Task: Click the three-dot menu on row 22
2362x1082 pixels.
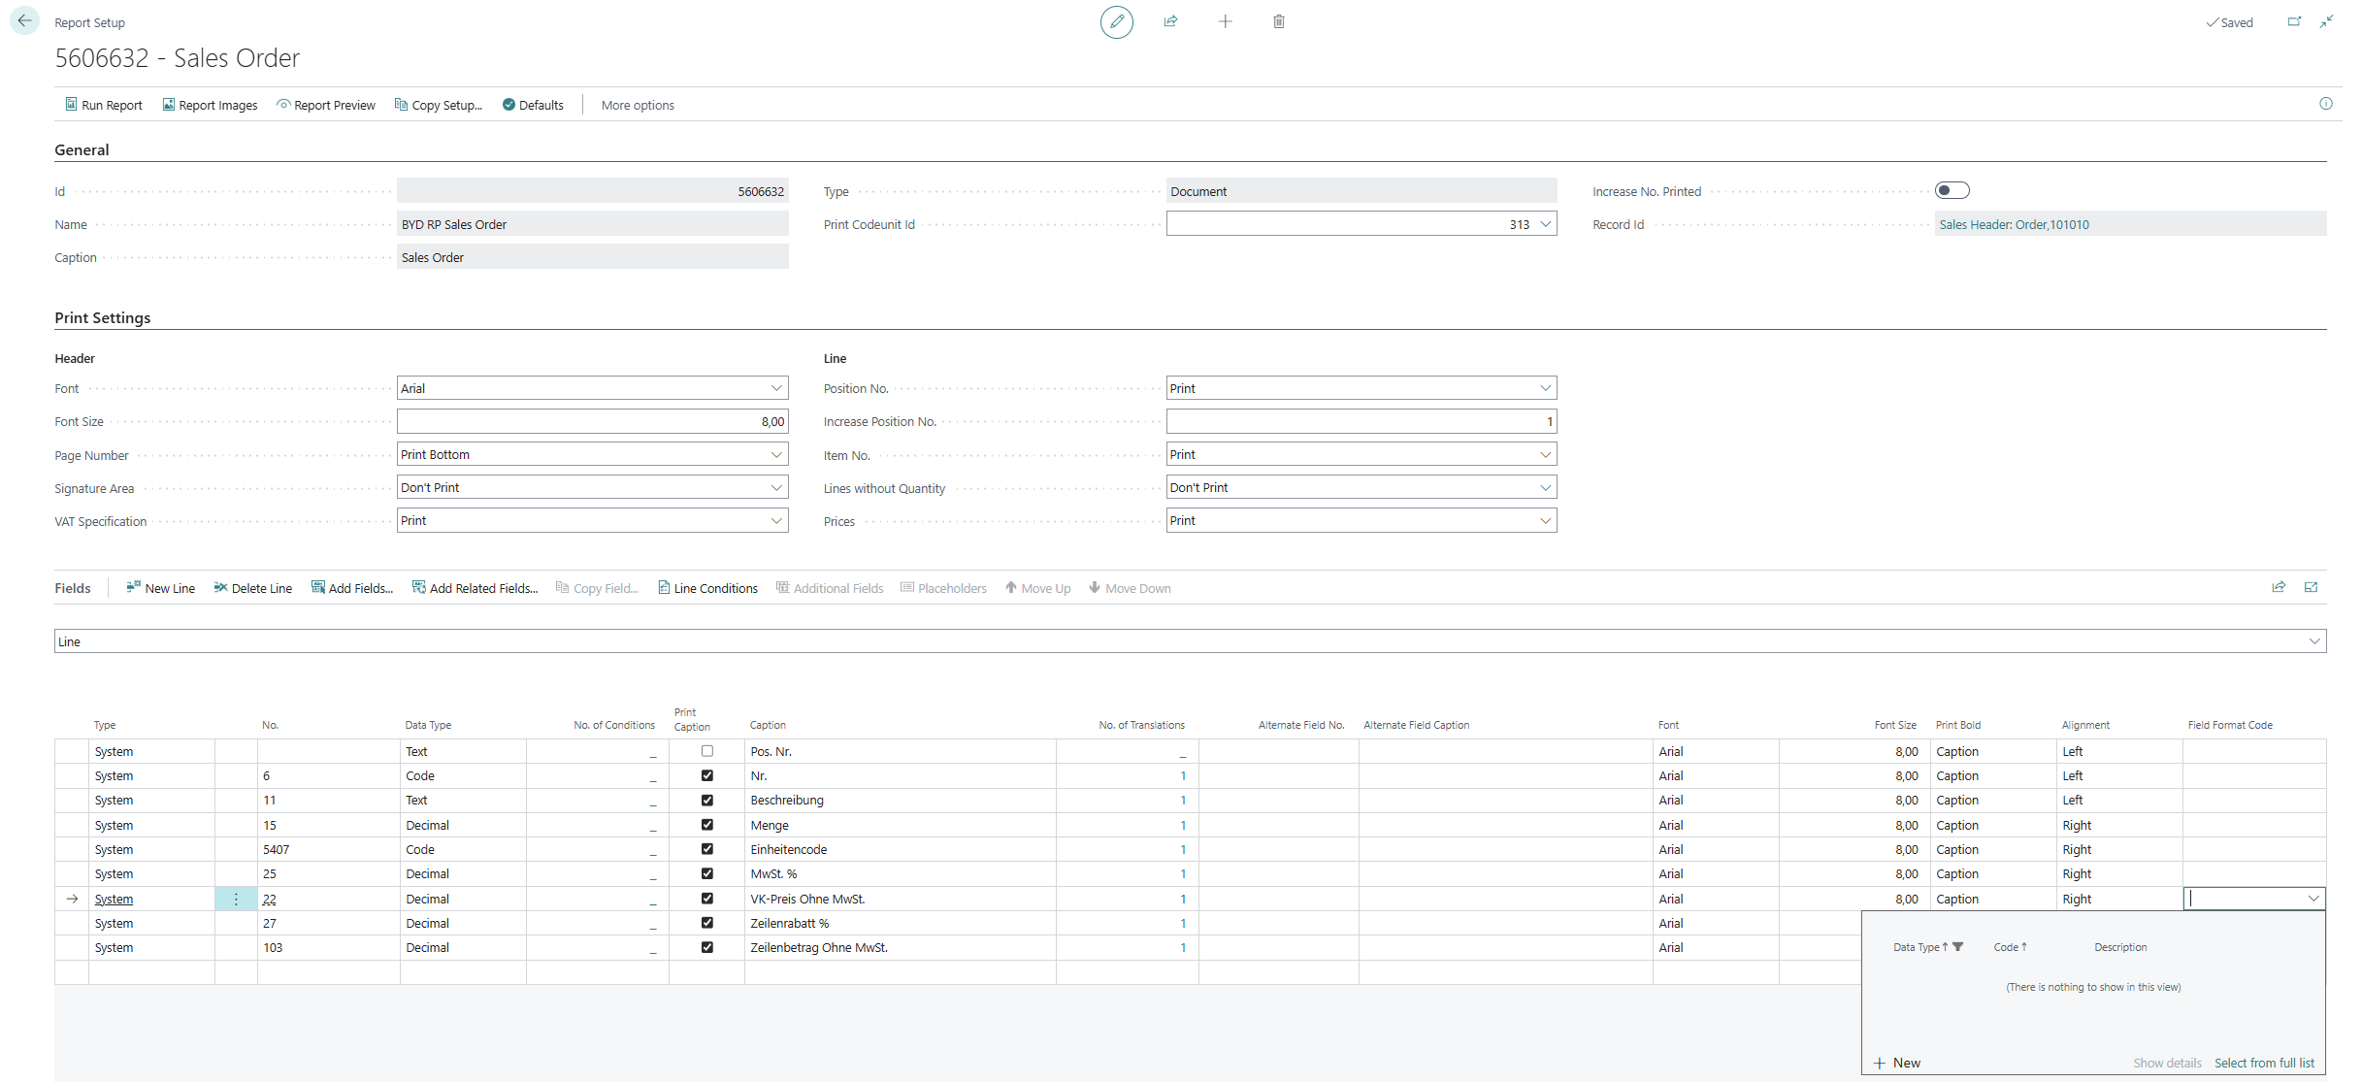Action: pyautogui.click(x=236, y=899)
